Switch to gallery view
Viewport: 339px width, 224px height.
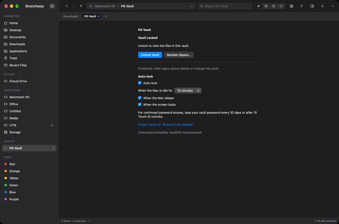tap(281, 6)
